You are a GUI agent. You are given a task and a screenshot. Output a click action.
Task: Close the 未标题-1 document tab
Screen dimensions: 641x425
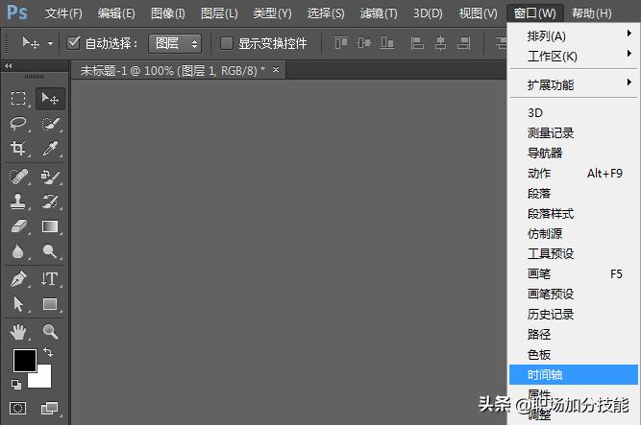click(x=276, y=69)
